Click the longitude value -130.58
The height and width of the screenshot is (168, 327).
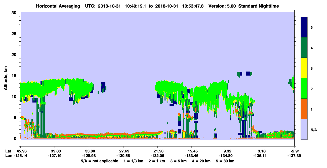(x=123, y=156)
